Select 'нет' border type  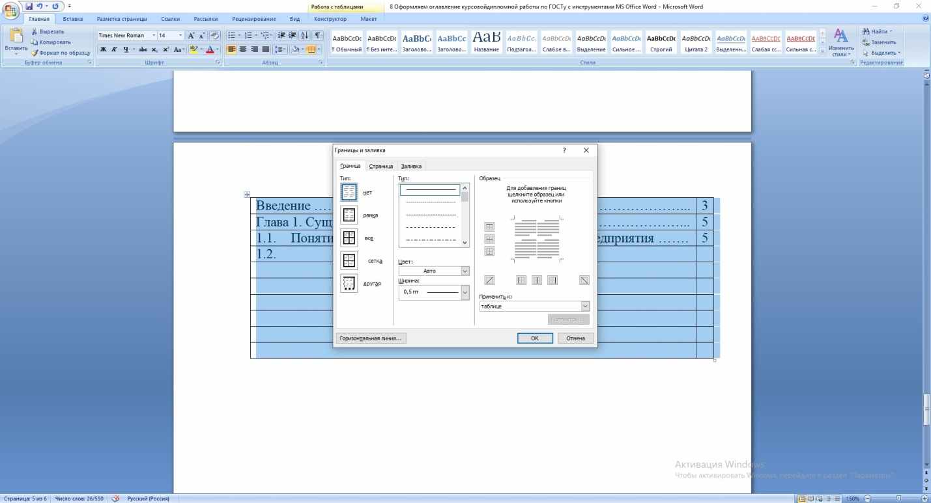pyautogui.click(x=349, y=192)
